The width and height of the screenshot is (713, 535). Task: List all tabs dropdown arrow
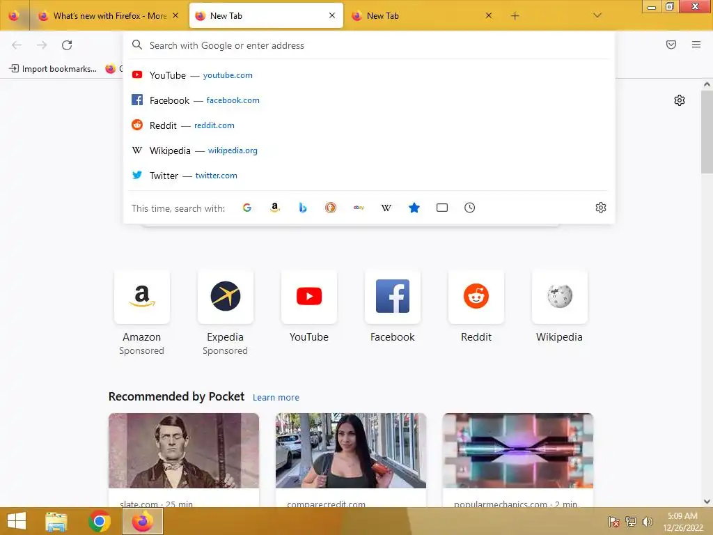point(597,15)
